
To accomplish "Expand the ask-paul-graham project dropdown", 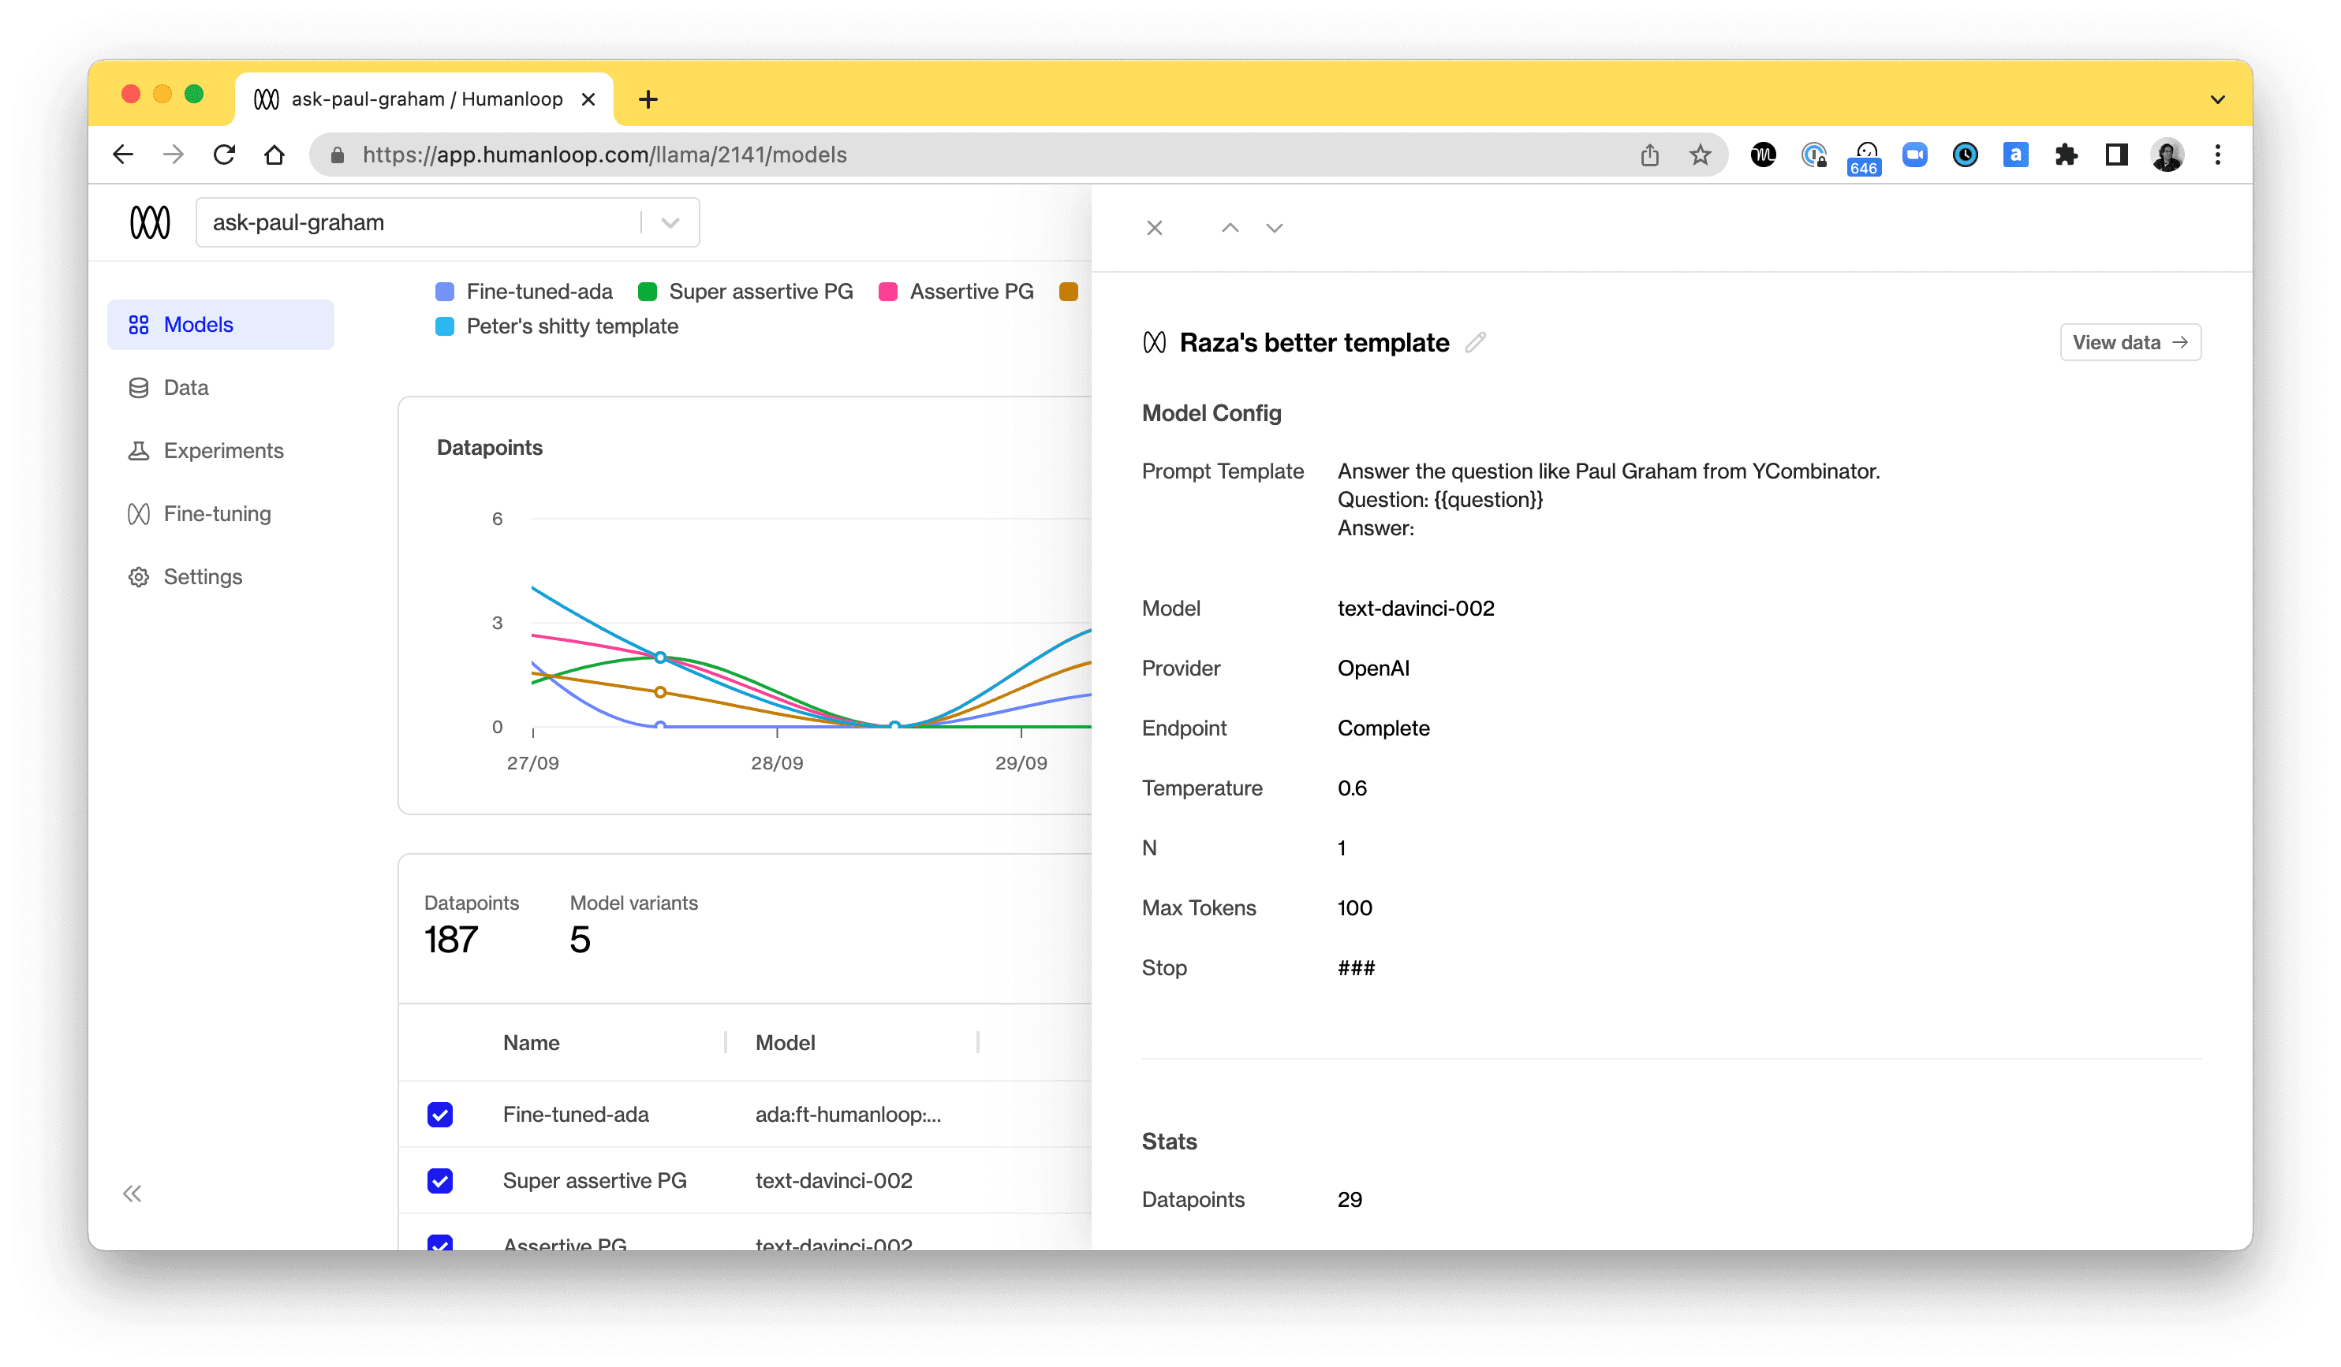I will [x=667, y=223].
